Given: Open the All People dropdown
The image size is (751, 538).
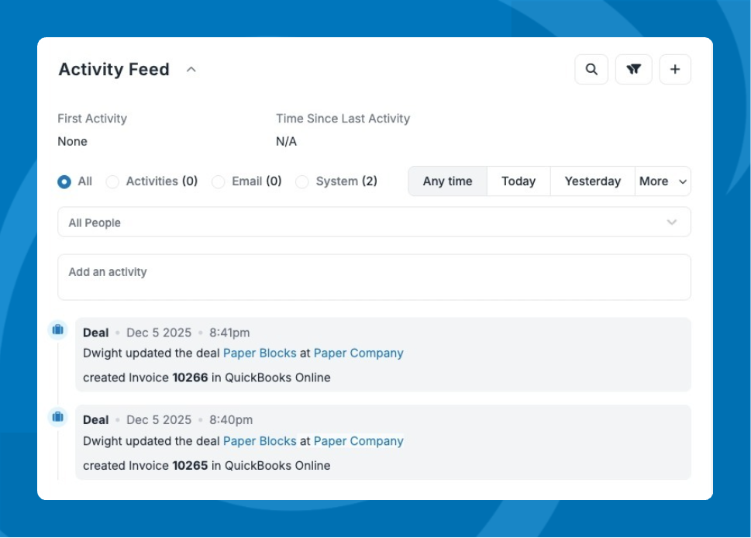Looking at the screenshot, I should tap(374, 222).
